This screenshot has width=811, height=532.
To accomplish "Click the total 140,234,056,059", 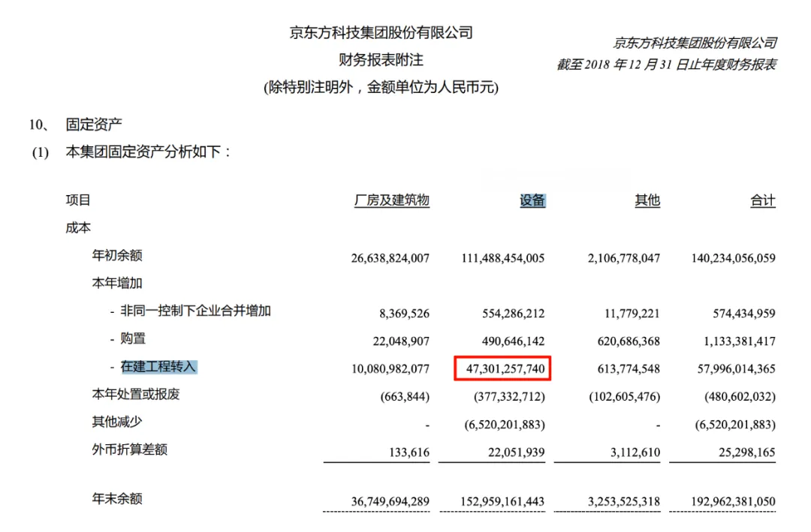I will pos(734,258).
